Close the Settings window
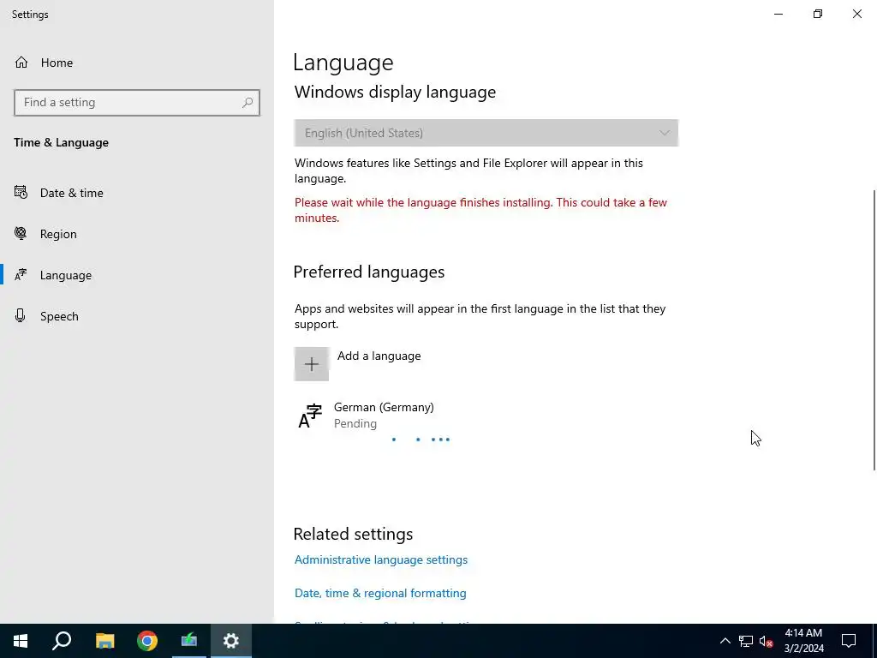Screen dimensions: 877x658 point(856,14)
